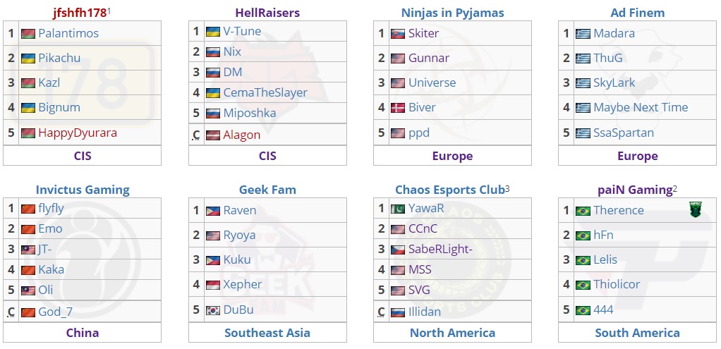Viewport: 721px width, 349px height.
Task: Open the Invictus Gaming team page
Action: 83,190
